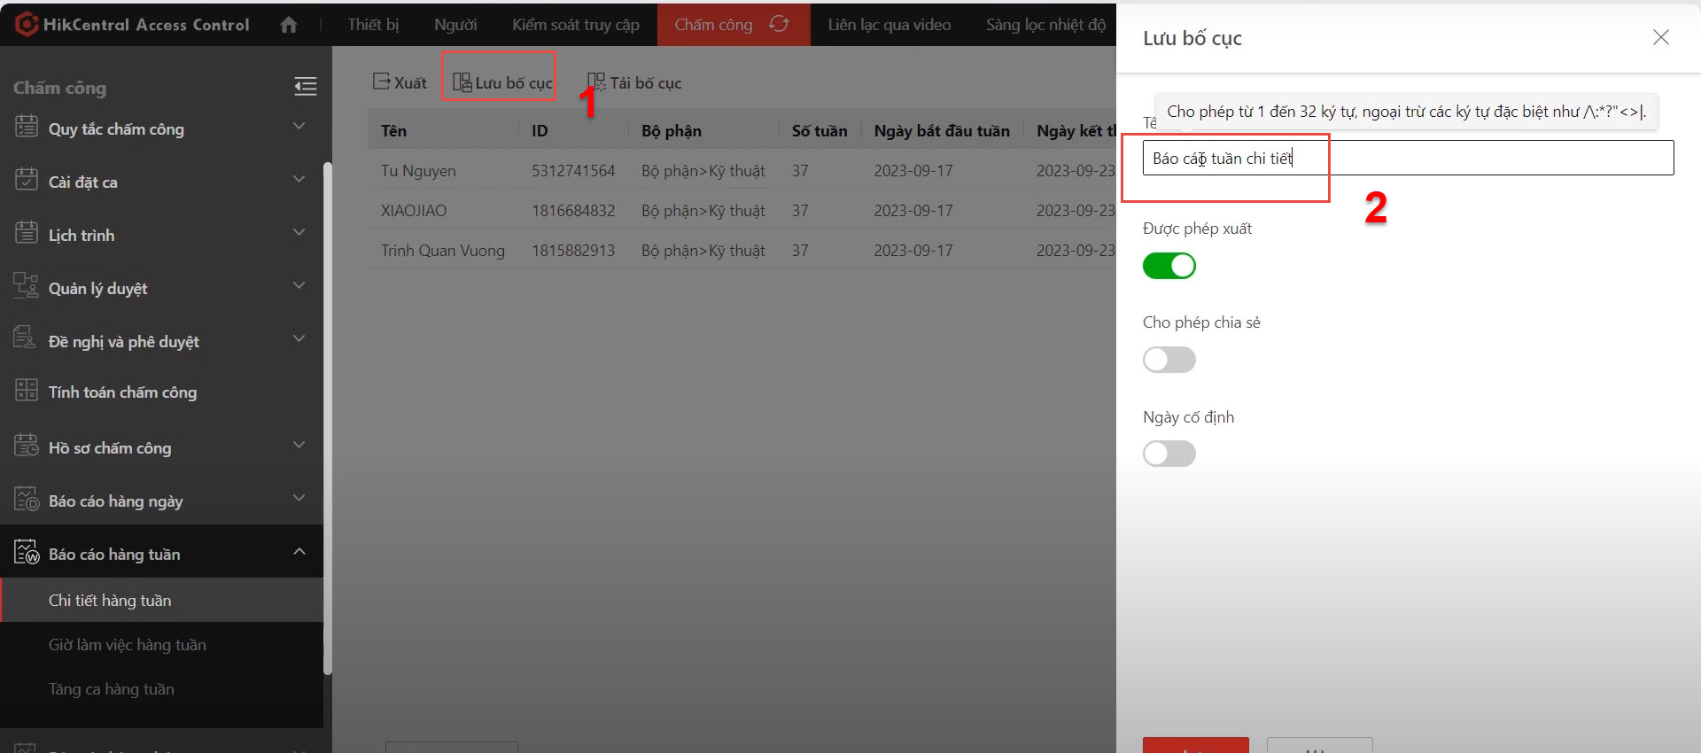Open the Thiết bị tab

[373, 25]
